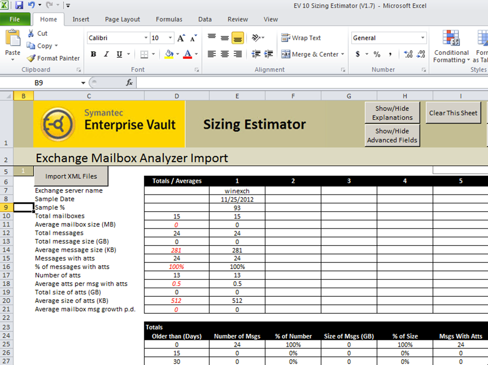The image size is (488, 365).
Task: Open Fill Color palette arrow
Action: (x=177, y=54)
